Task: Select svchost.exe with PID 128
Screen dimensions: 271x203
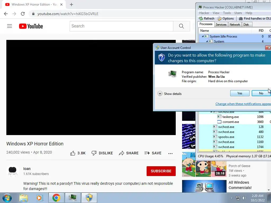Action: coord(235,127)
